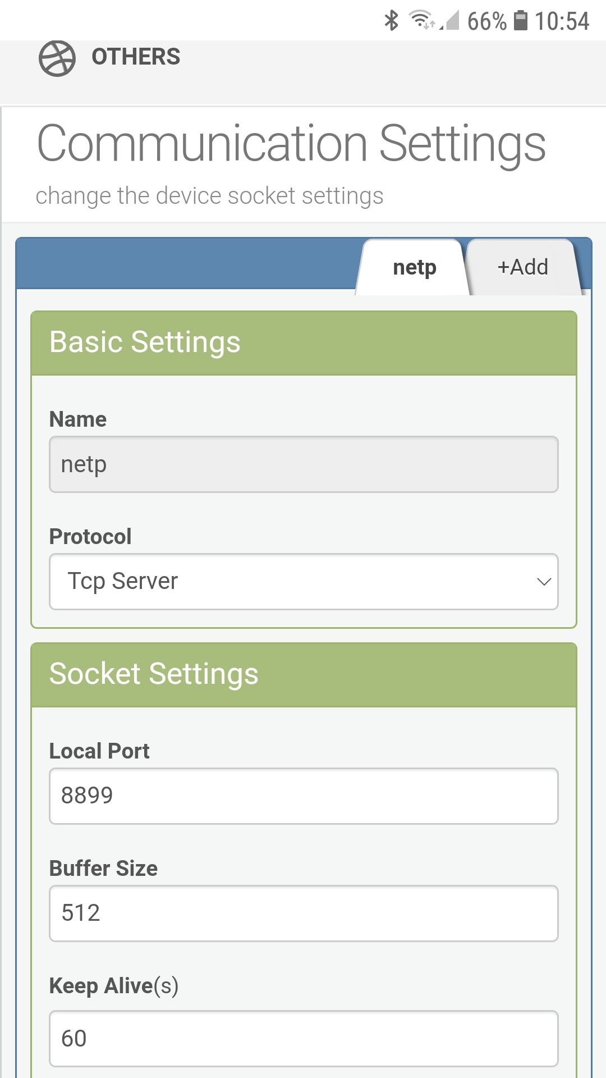Tap the Bluetooth status icon
606x1078 pixels.
point(391,21)
